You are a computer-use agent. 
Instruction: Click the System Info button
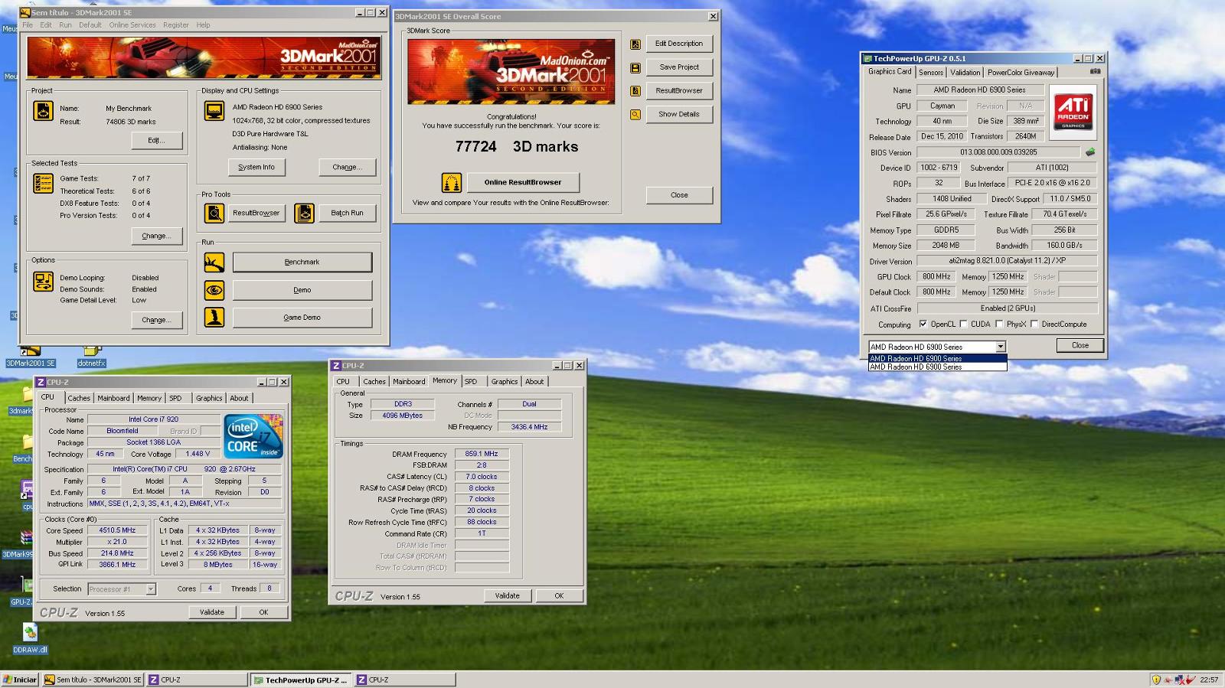point(256,167)
